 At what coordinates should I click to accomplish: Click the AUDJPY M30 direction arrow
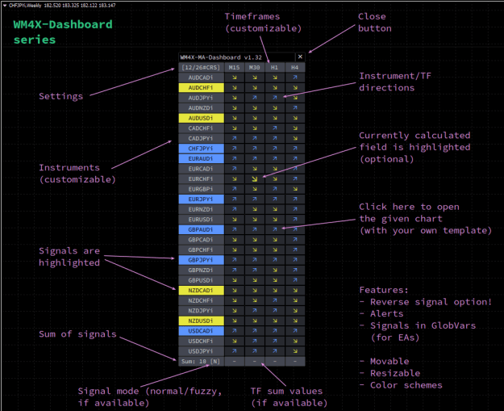pos(255,98)
